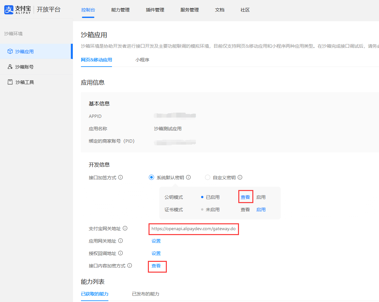Switch to the 已发布的能力 tab
Image resolution: width=379 pixels, height=302 pixels.
click(x=146, y=294)
